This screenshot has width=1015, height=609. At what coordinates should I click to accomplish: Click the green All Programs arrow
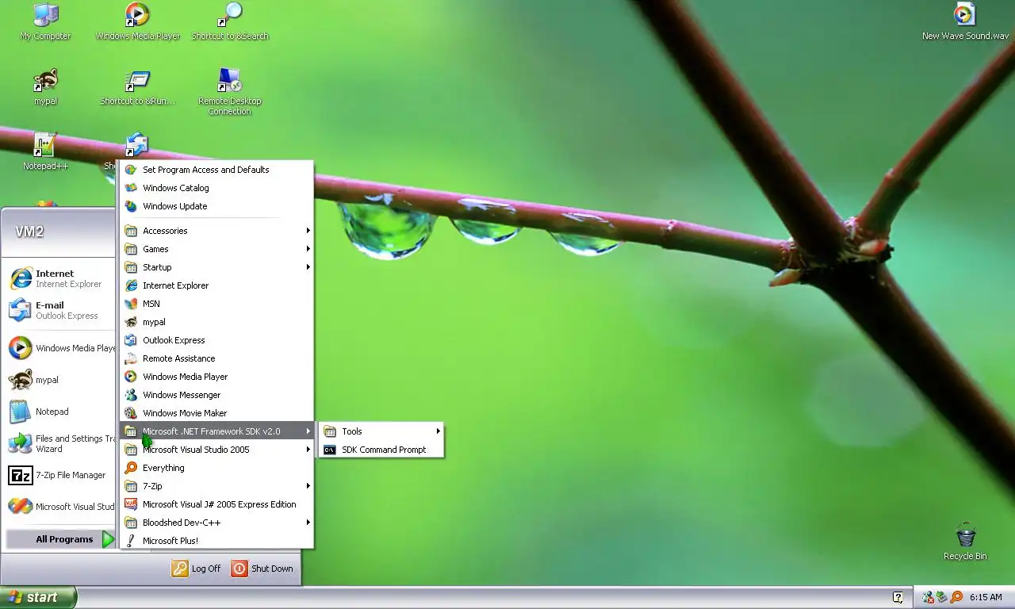click(x=109, y=539)
